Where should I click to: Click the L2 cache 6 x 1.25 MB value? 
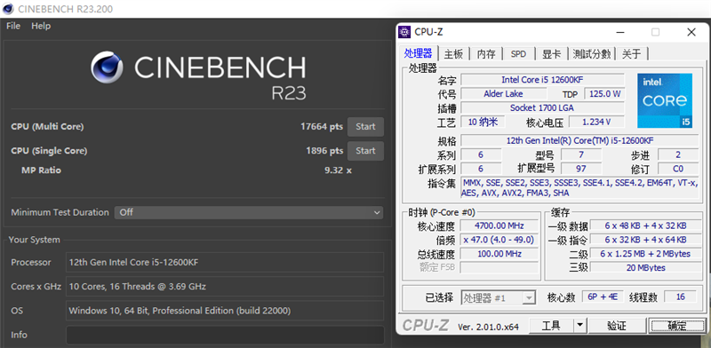coord(645,254)
